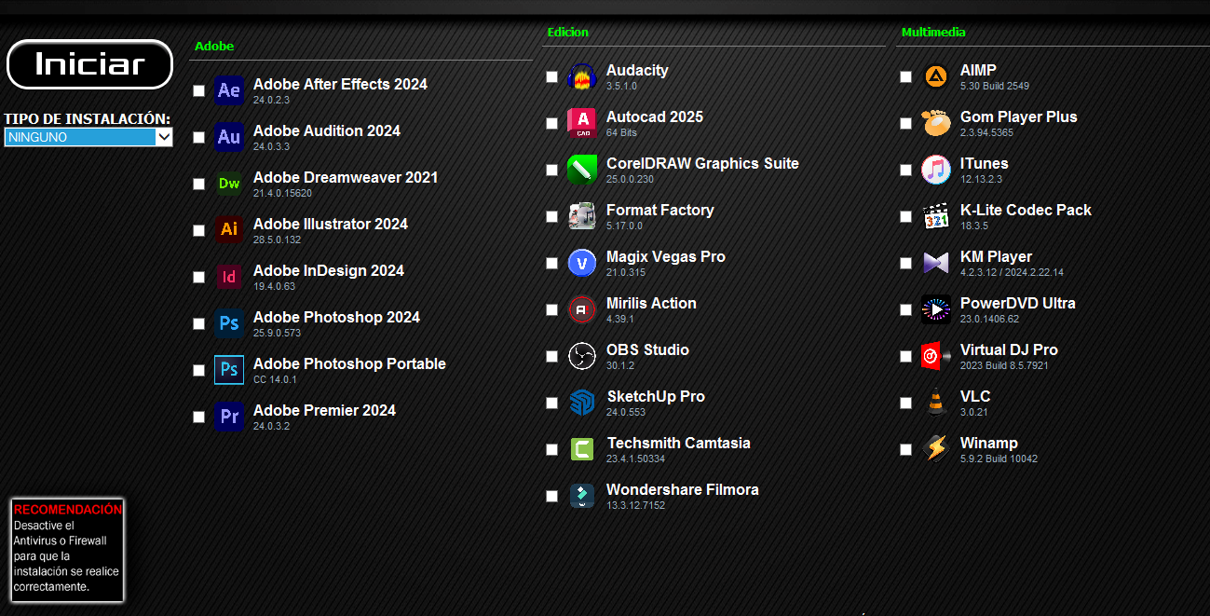This screenshot has height=616, width=1210.
Task: Enable the CorelDRAW Graphics Suite checkbox
Action: point(552,171)
